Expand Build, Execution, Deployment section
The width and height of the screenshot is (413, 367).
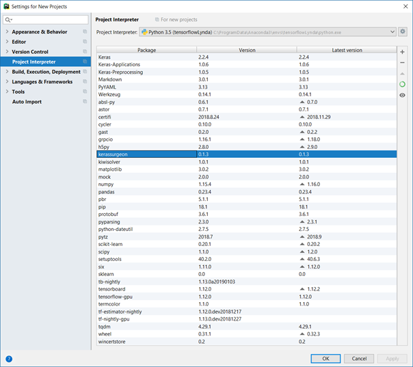coord(7,72)
